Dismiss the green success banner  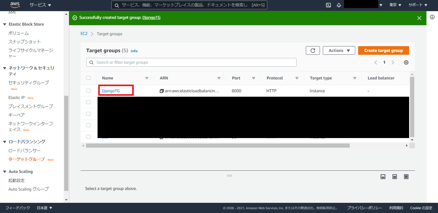[419, 18]
